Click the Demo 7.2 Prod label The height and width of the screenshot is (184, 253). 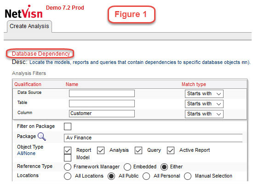pos(65,7)
